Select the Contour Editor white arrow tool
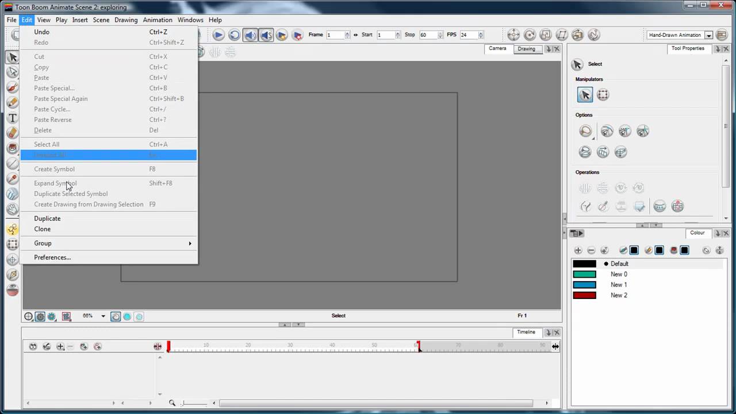The height and width of the screenshot is (414, 736). 12,72
